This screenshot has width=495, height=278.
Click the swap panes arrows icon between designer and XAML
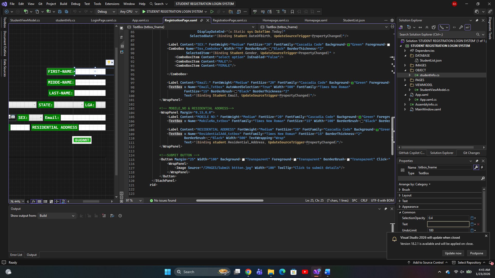pyautogui.click(x=121, y=37)
